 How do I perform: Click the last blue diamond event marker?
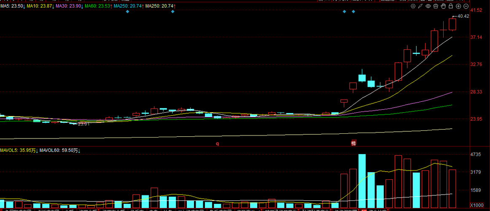[353, 11]
